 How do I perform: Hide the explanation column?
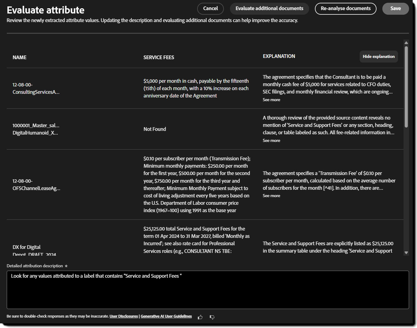pyautogui.click(x=378, y=56)
